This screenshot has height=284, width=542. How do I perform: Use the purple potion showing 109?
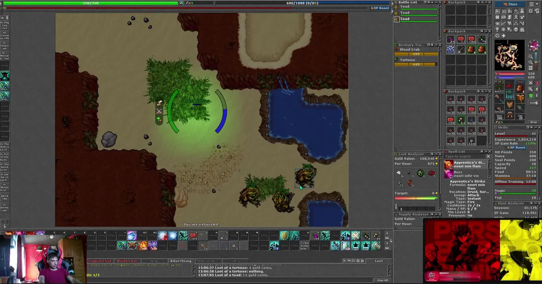point(315,235)
